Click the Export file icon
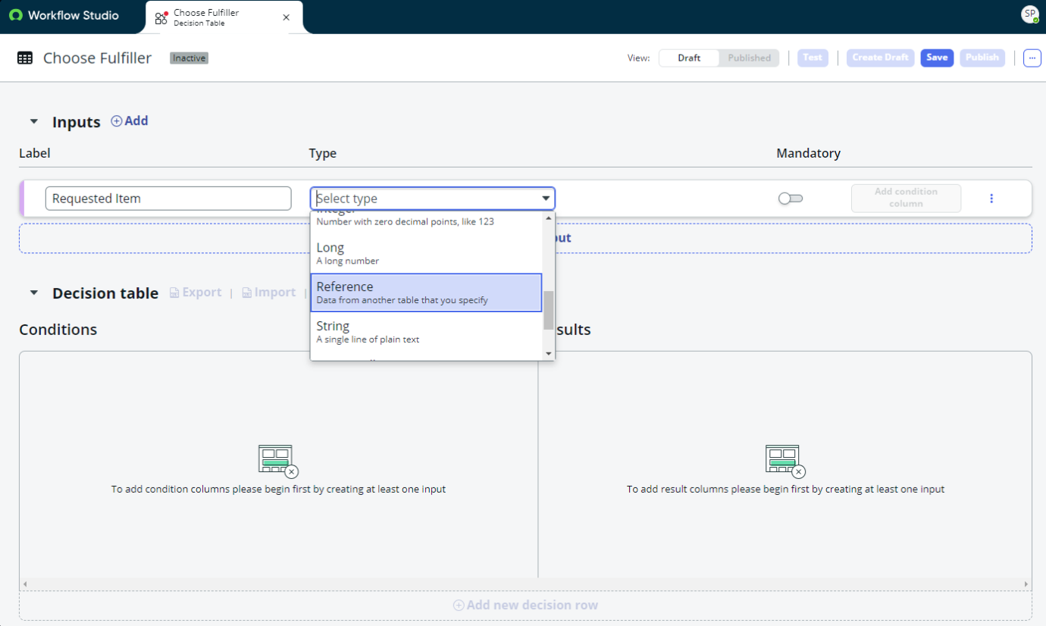This screenshot has width=1046, height=626. pyautogui.click(x=174, y=293)
